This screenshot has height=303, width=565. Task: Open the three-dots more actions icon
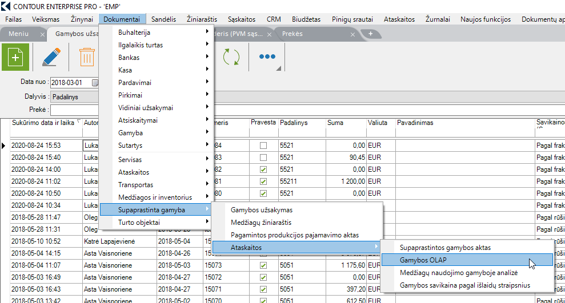267,56
